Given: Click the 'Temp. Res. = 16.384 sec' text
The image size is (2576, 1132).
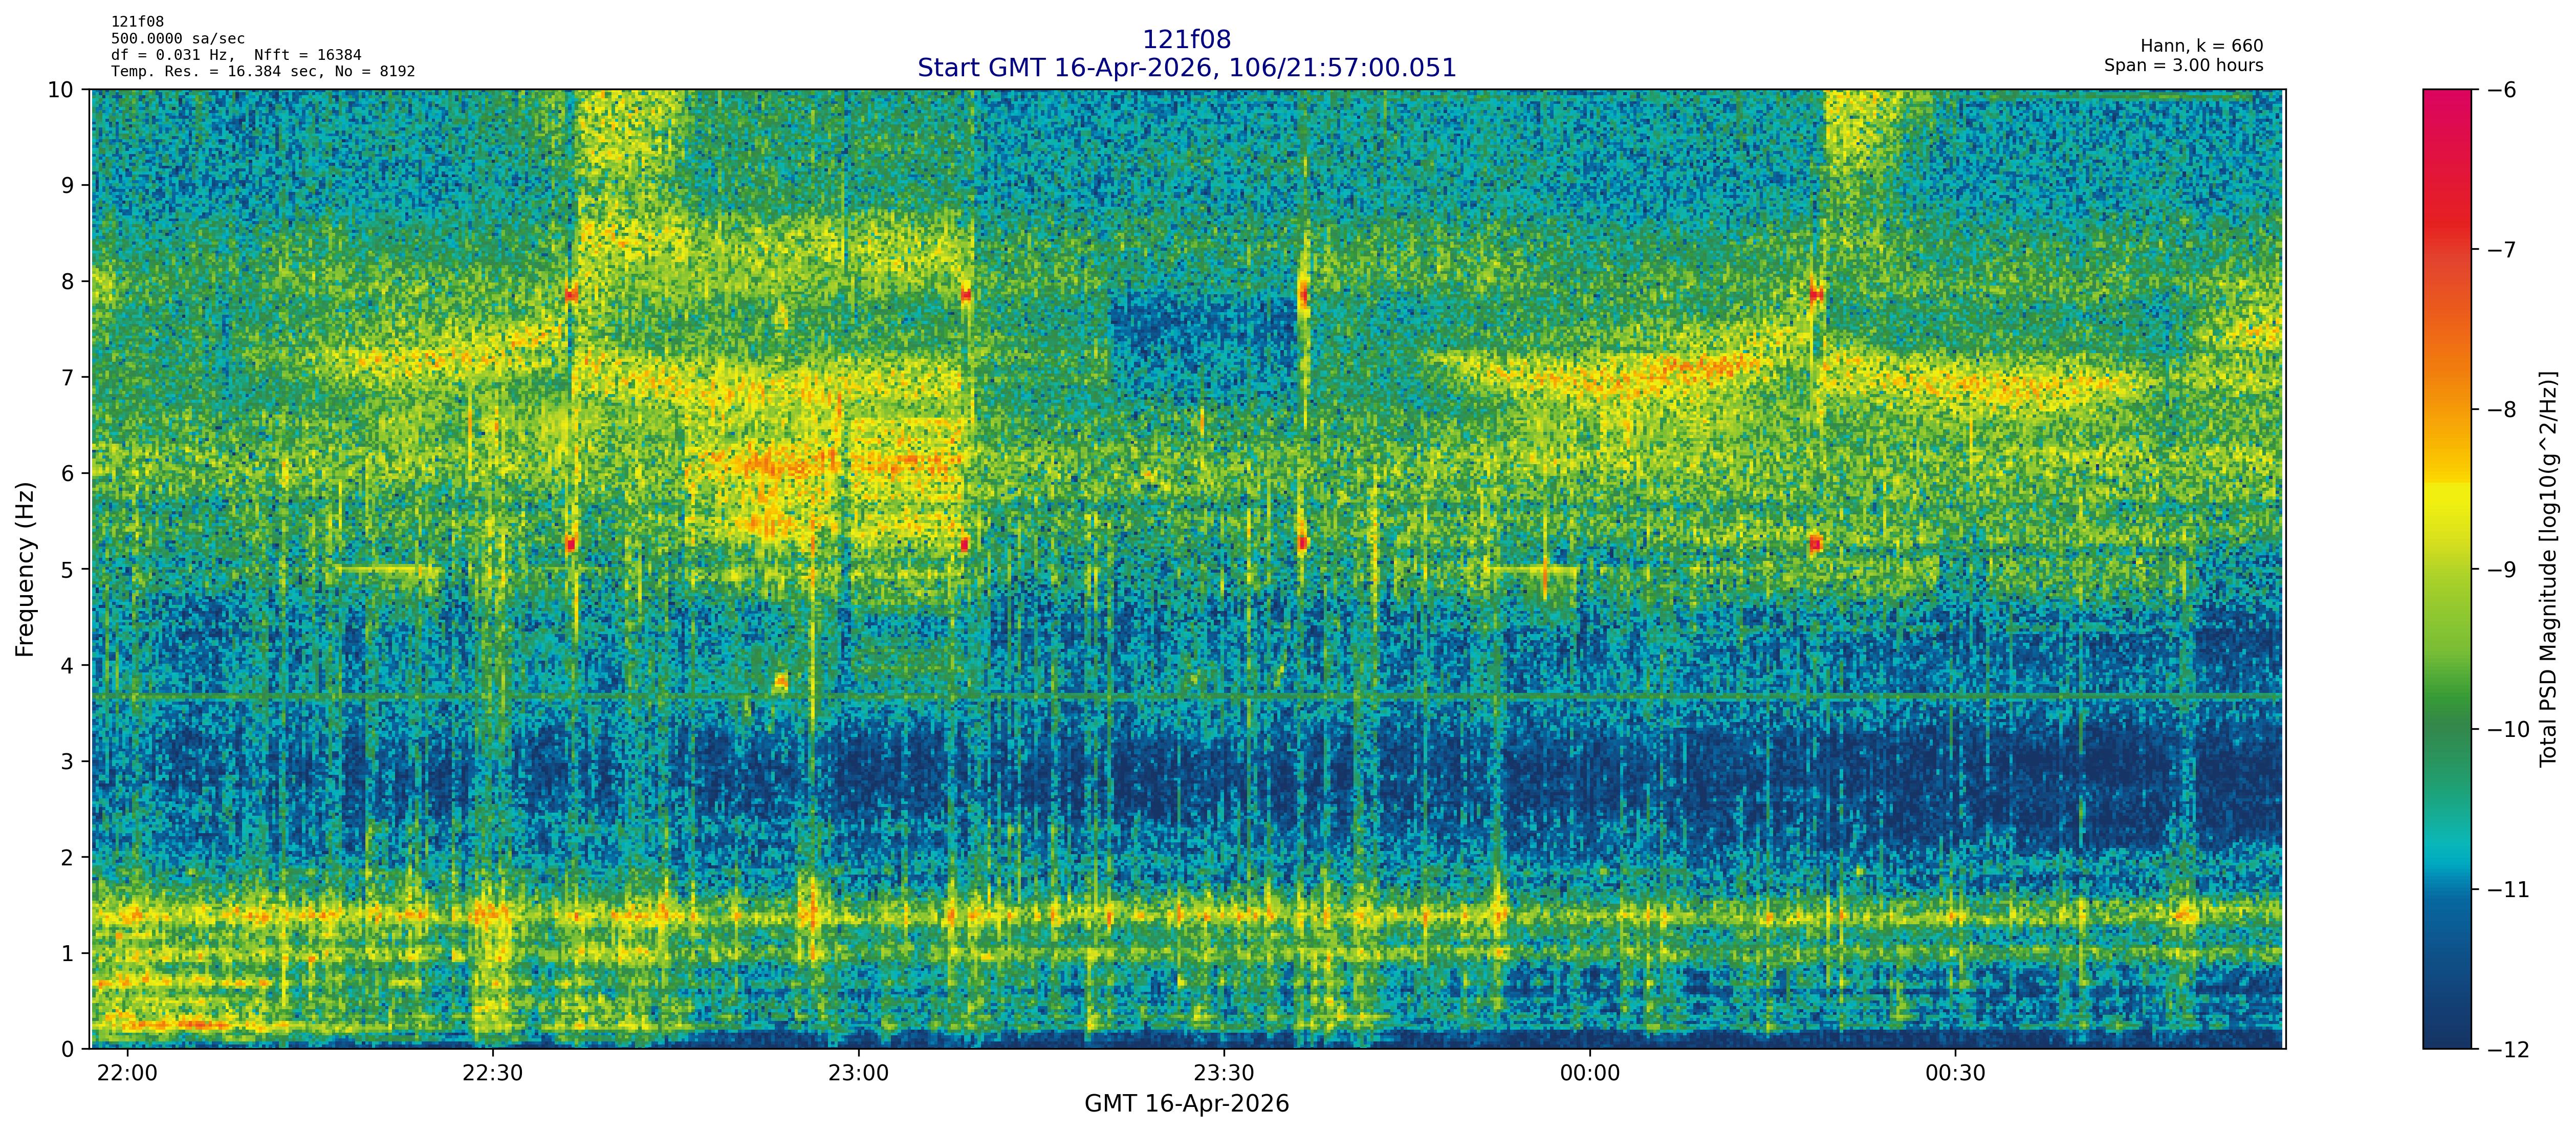Looking at the screenshot, I should [213, 71].
